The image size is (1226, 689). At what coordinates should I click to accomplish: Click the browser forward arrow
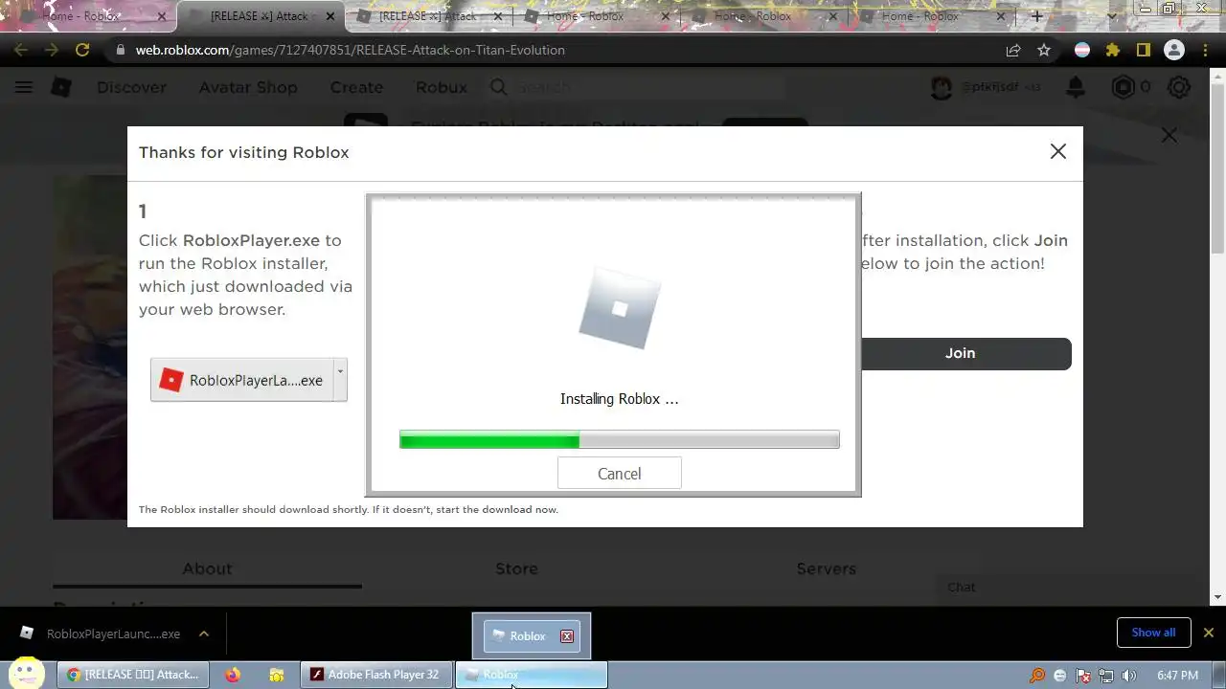point(52,50)
